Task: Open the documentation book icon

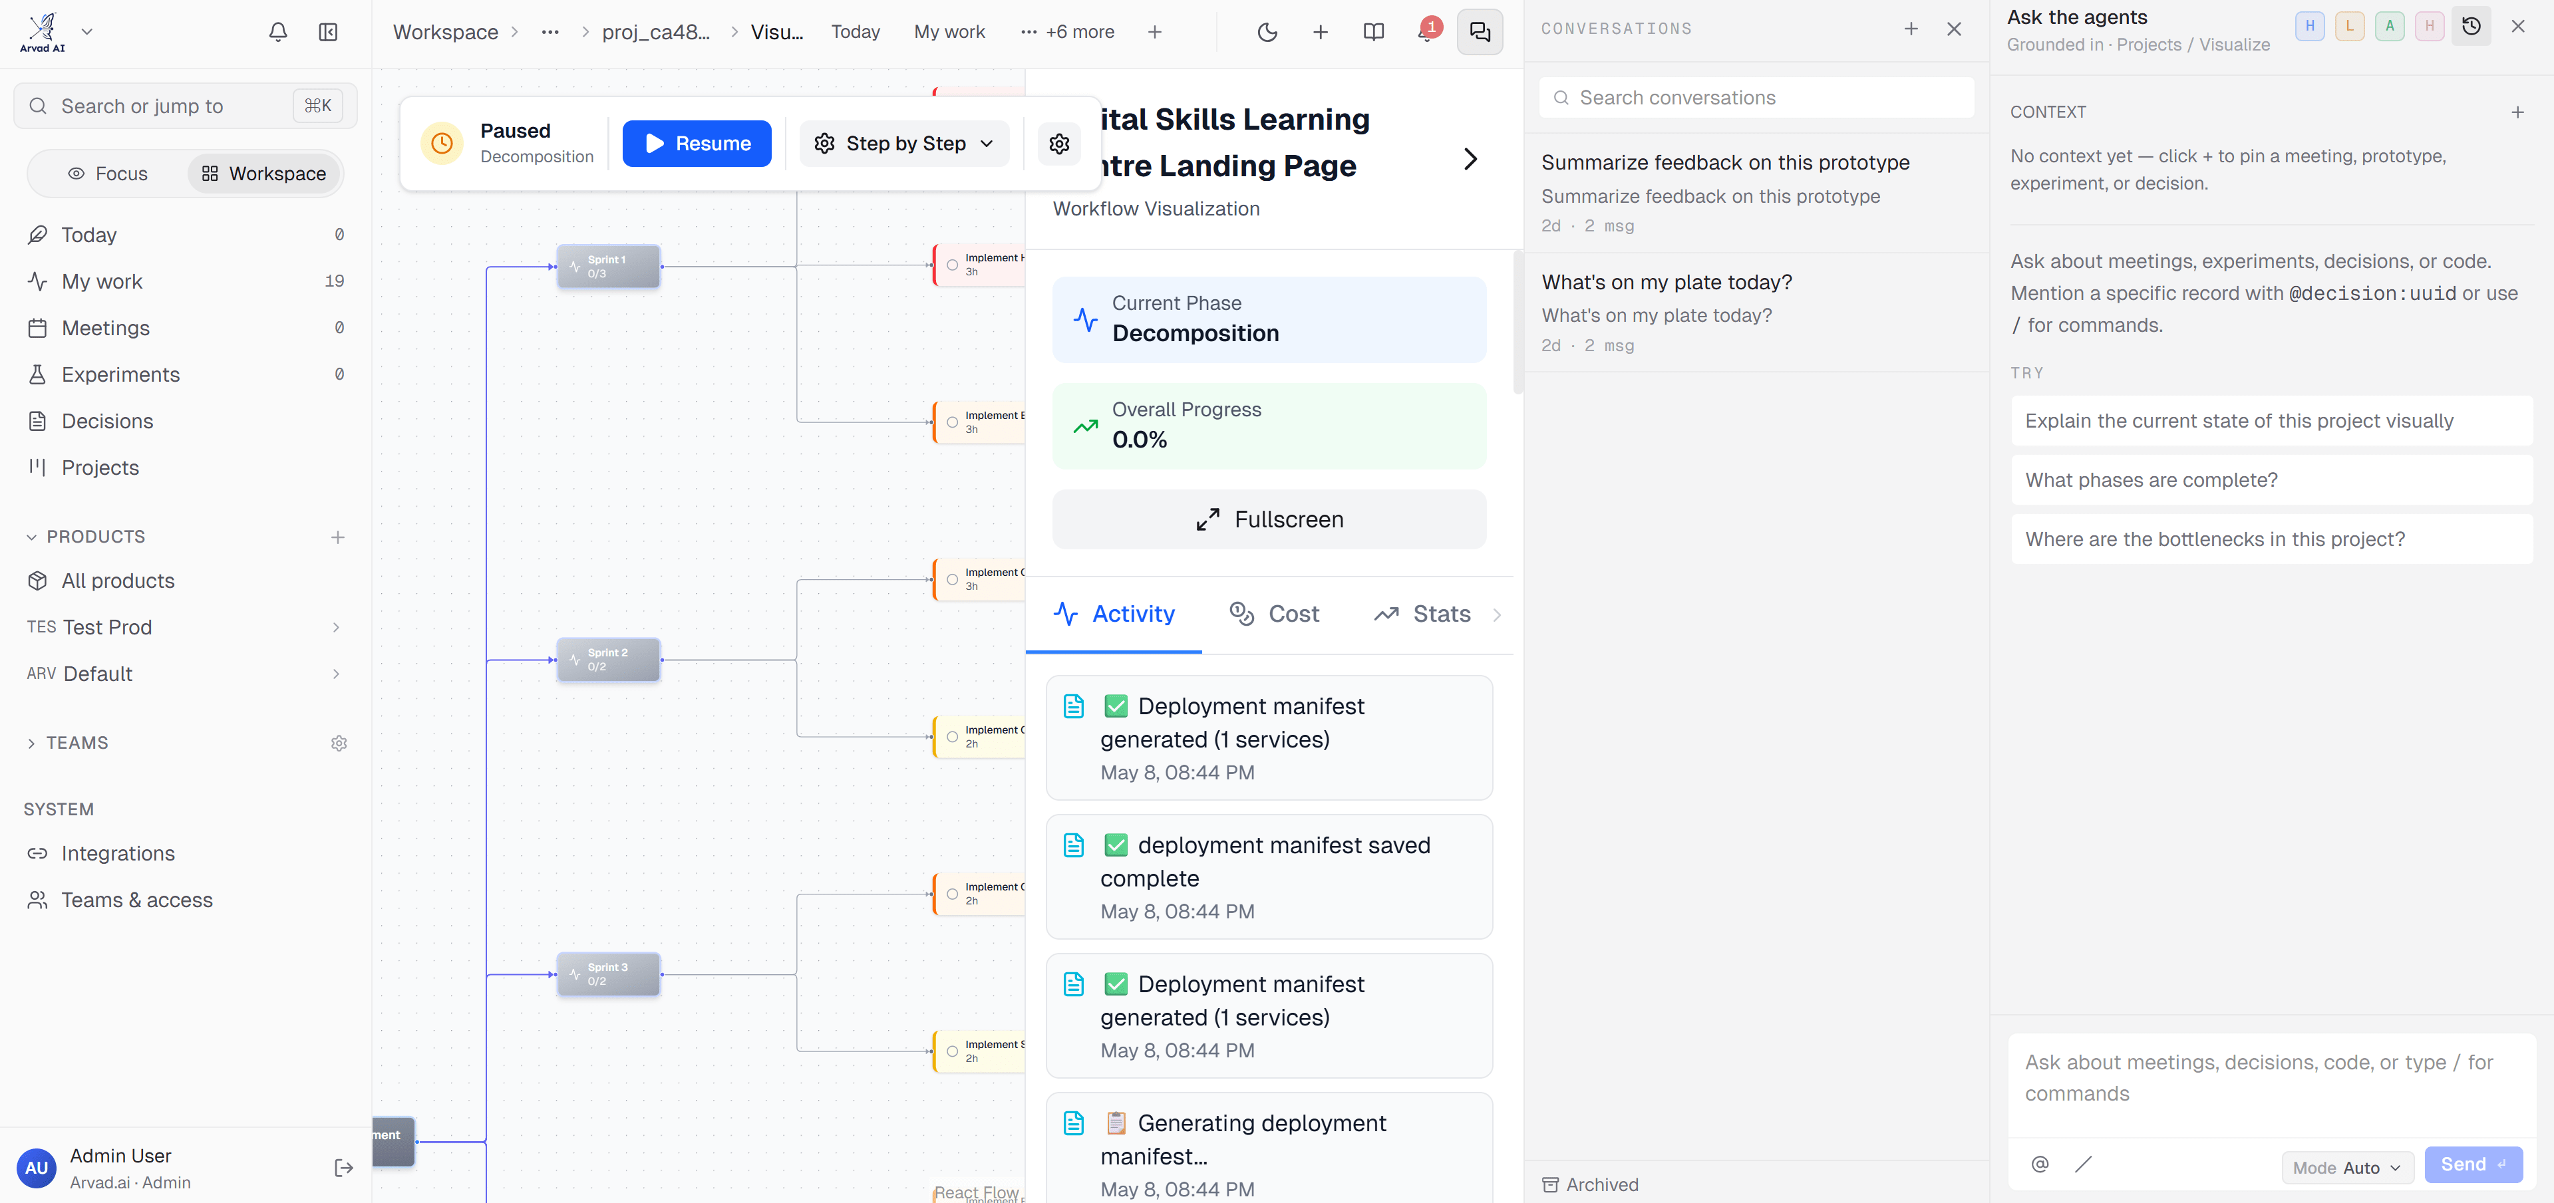Action: click(1373, 32)
